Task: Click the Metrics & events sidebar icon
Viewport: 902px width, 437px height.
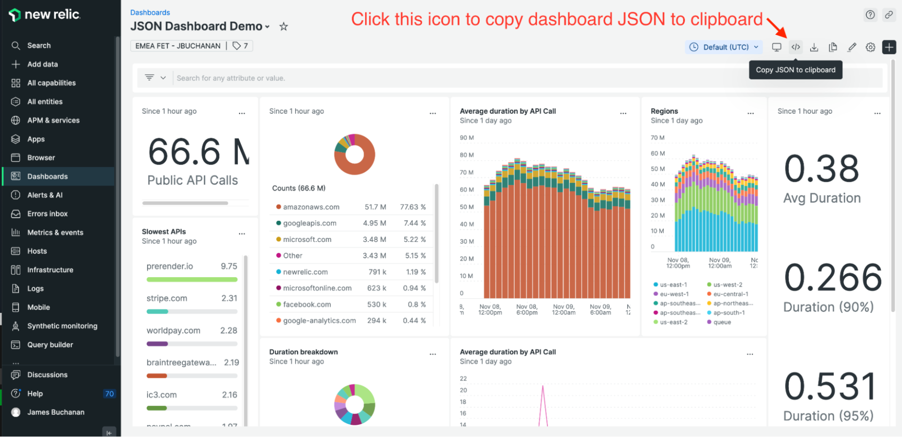Action: coord(16,232)
